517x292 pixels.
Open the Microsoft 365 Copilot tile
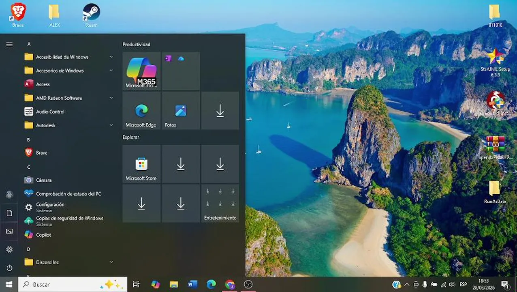[141, 71]
